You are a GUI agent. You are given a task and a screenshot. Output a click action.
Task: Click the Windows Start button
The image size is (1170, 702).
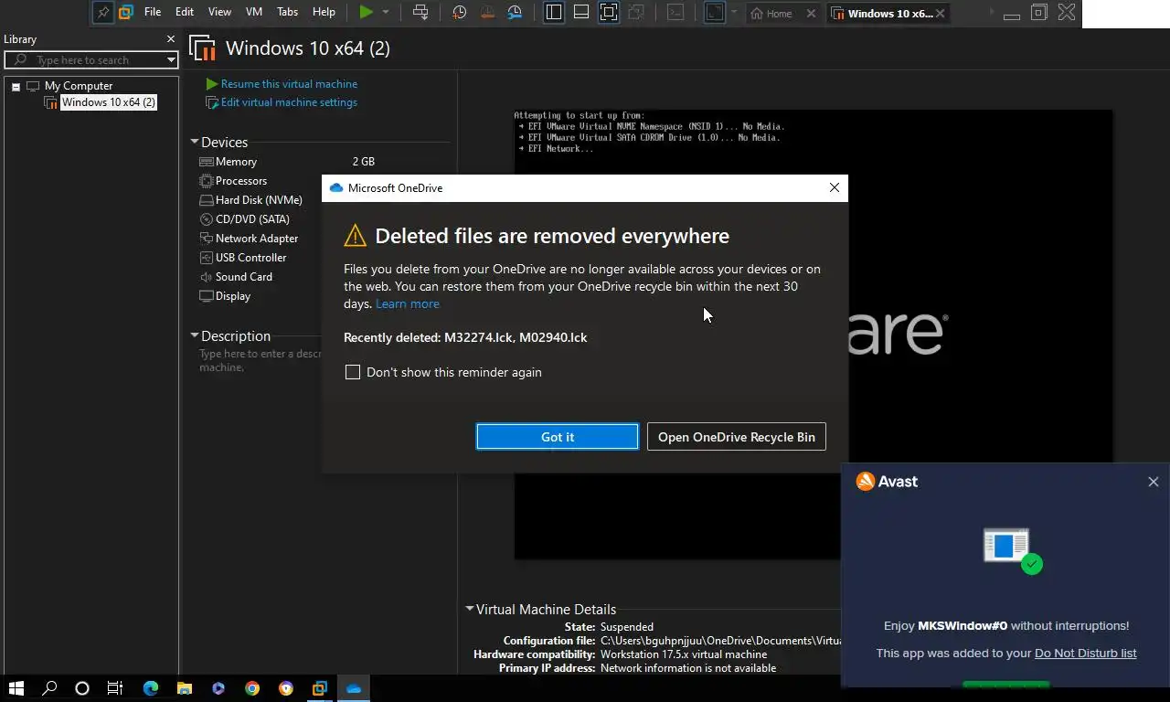tap(16, 688)
